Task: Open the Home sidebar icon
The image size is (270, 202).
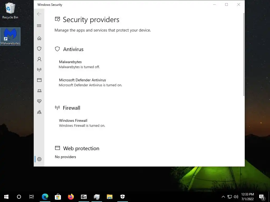Action: [x=39, y=38]
